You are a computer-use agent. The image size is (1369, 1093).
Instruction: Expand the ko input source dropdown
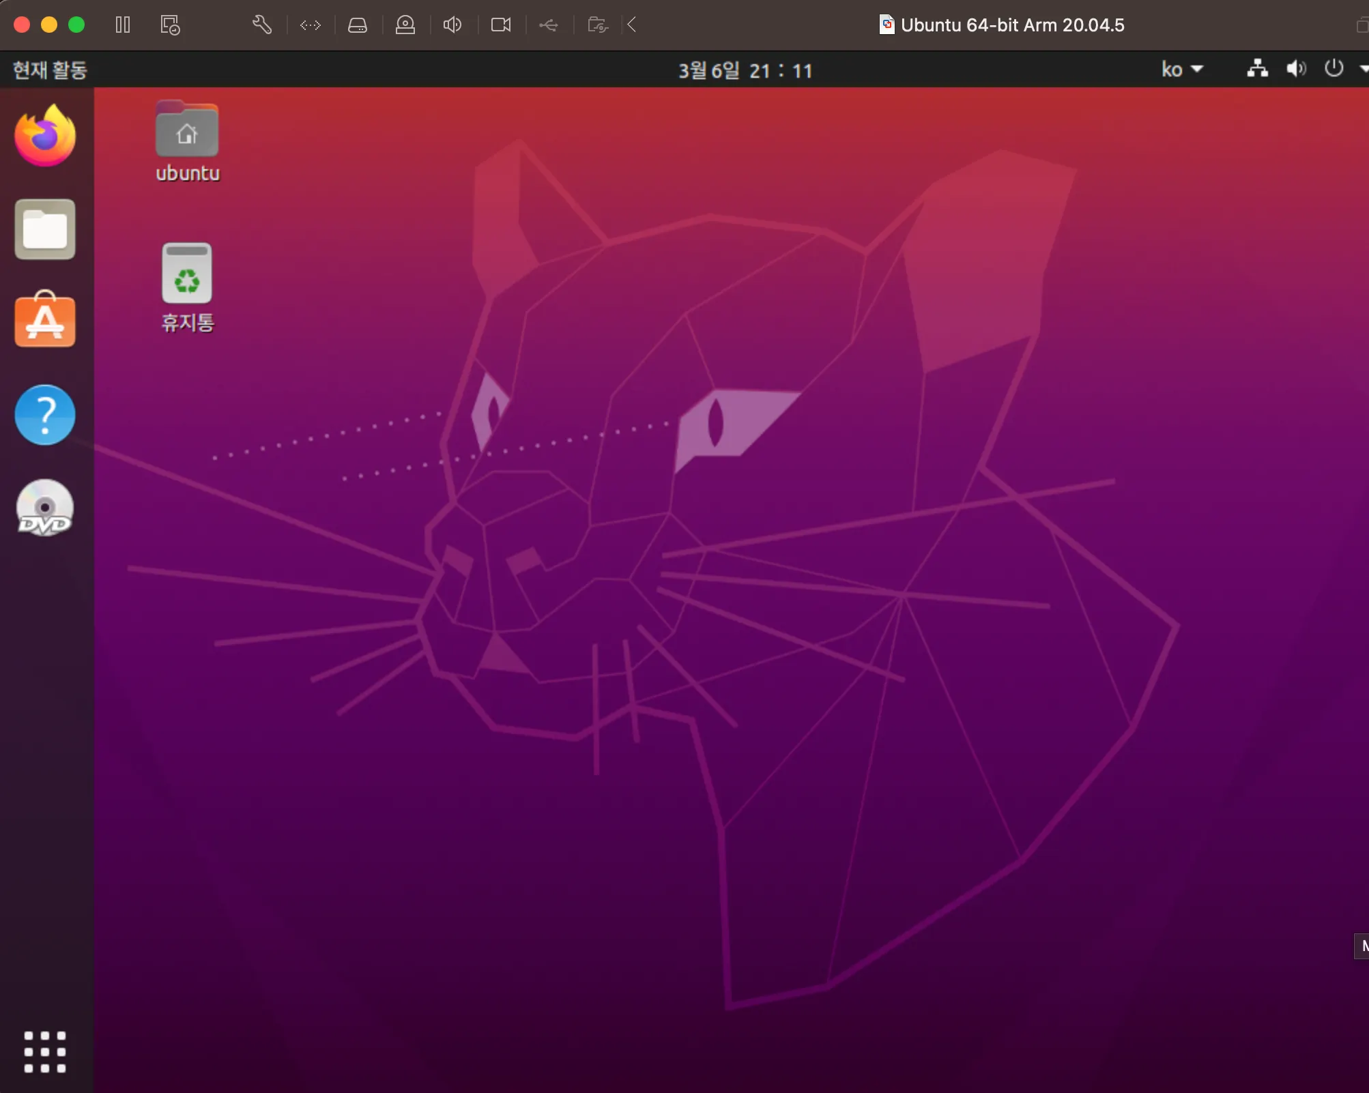point(1181,70)
